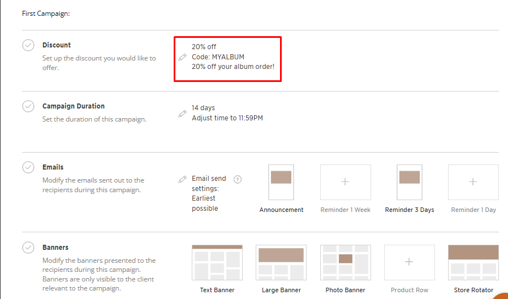Click the pencil icon next to 14 days
The height and width of the screenshot is (299, 508).
click(182, 114)
